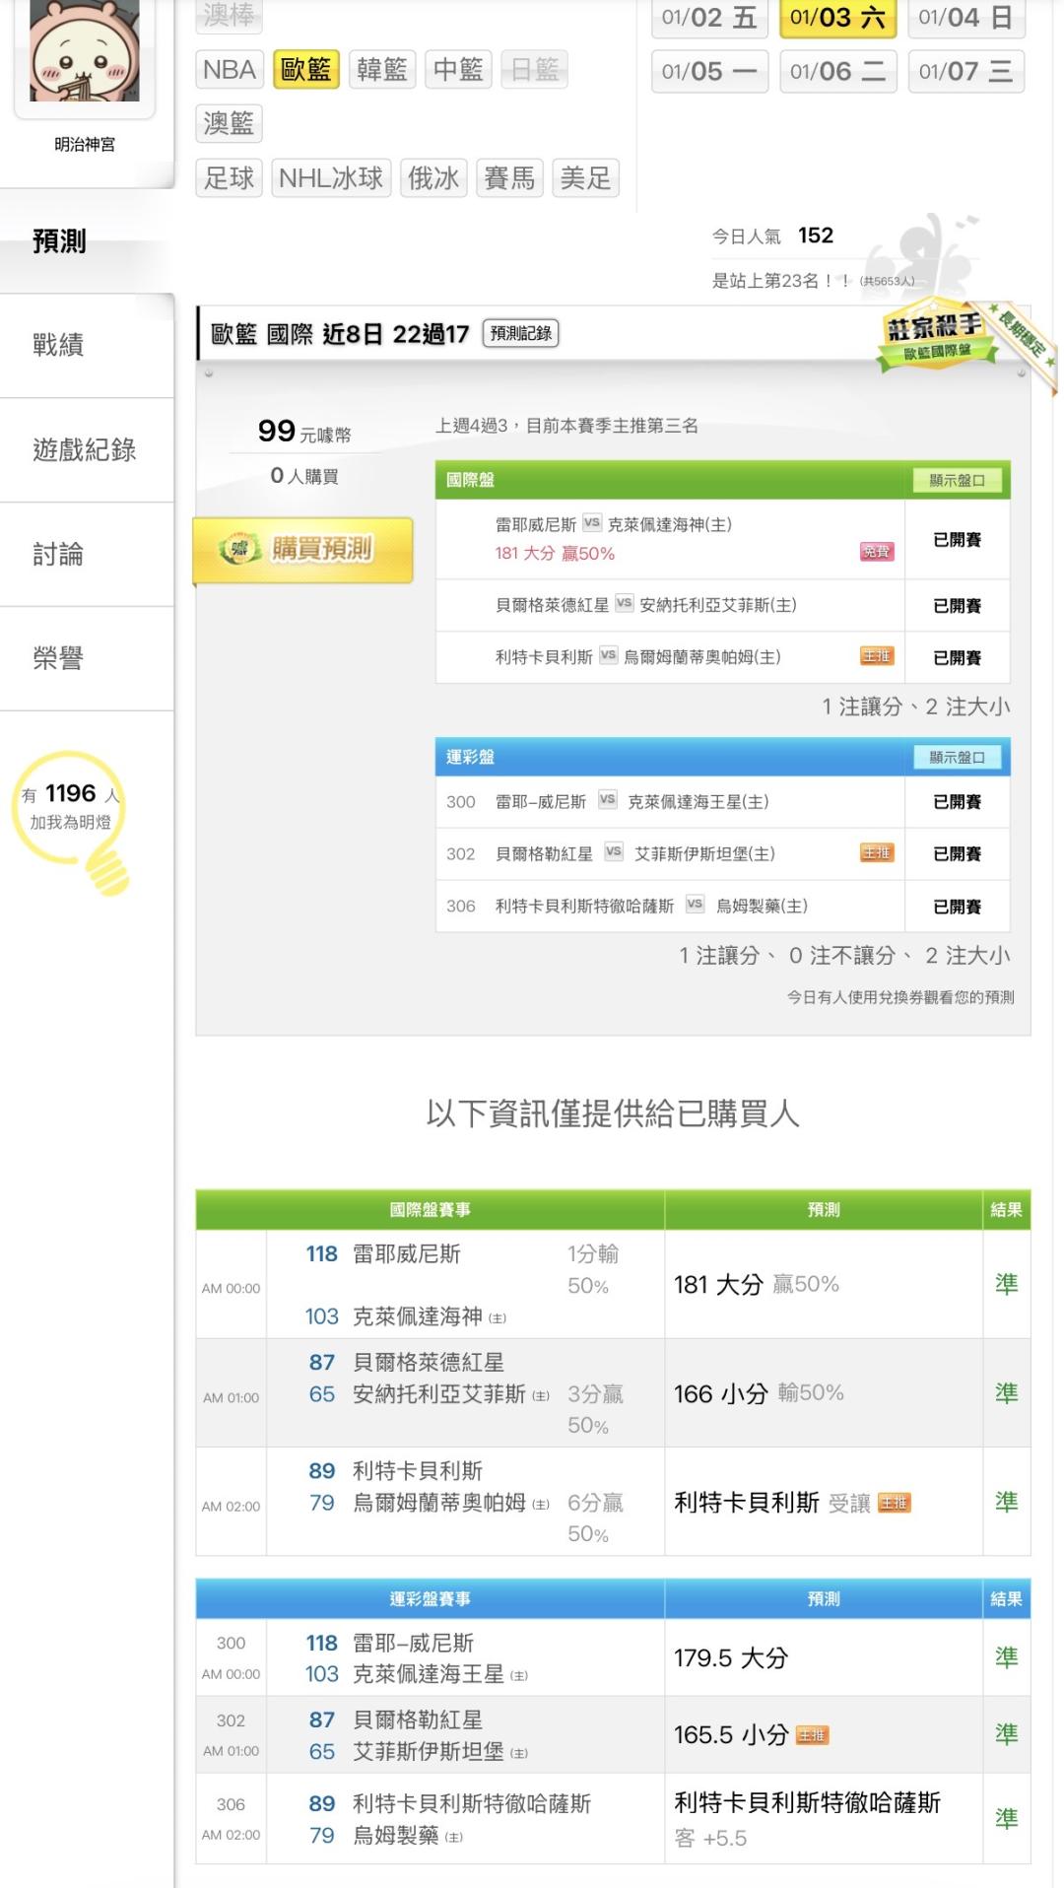
Task: Toggle 顯示盤口 in the 國際盤 header
Action: (x=957, y=480)
